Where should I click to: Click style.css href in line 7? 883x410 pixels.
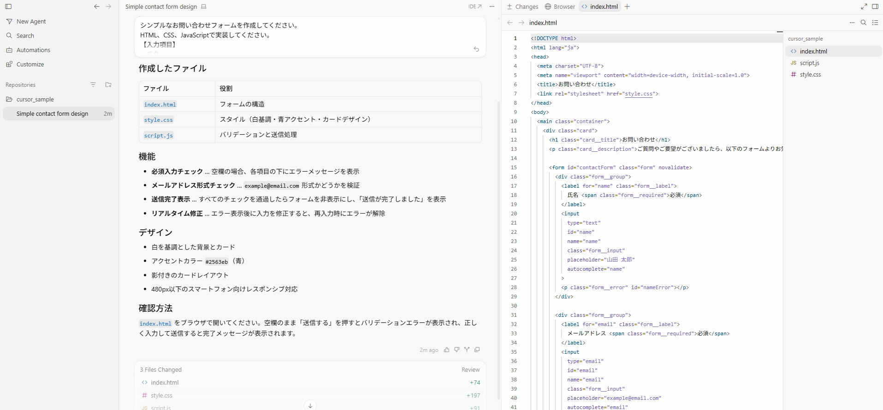(x=639, y=94)
